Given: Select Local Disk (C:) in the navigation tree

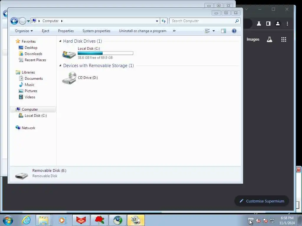Looking at the screenshot, I should tap(36, 115).
